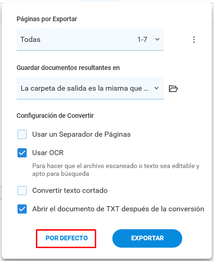Click 'Abrir el documento de TXT después' label

click(x=118, y=209)
